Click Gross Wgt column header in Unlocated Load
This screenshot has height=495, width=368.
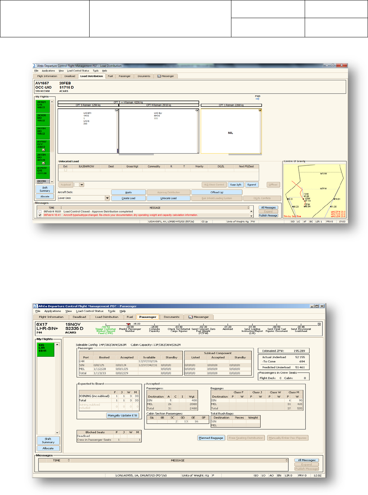point(132,166)
